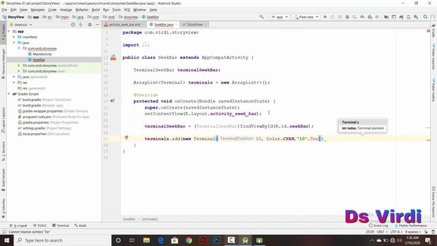Start debugging with the green bug icon

coord(348,17)
